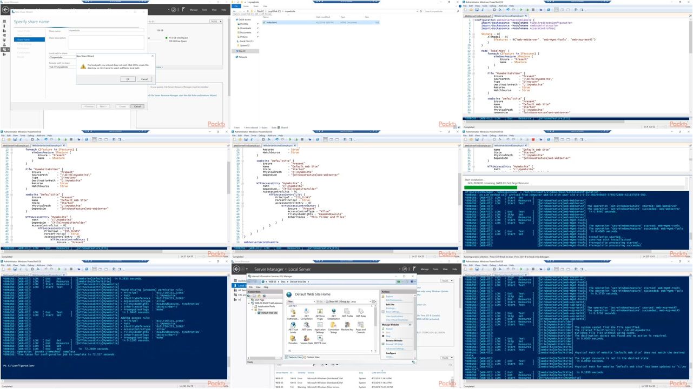Click Stop Operation icon in ISE showing Configuration WebServerSecondExample
Screen dimensions: 693x389
(x=533, y=10)
